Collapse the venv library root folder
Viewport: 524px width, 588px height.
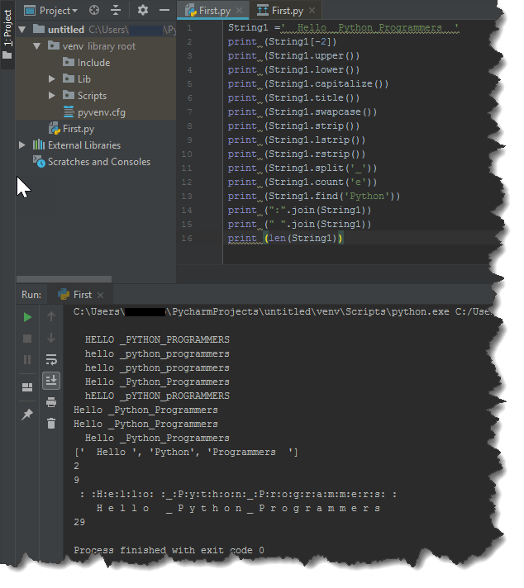tap(38, 46)
